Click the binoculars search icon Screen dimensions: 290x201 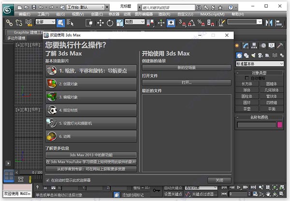(199, 8)
